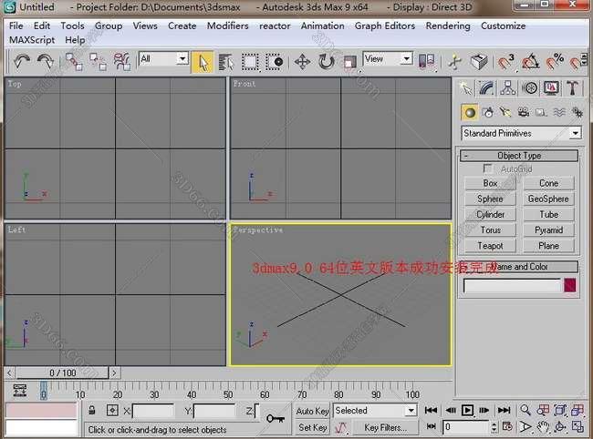Click the GeoSphere primitive button
Viewport: 593px width, 439px height.
[x=548, y=199]
